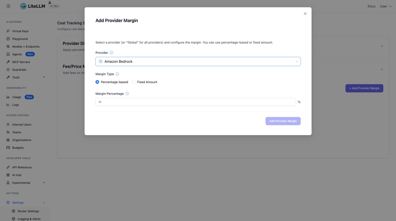Click the Add Provider Margin submit button

283,121
